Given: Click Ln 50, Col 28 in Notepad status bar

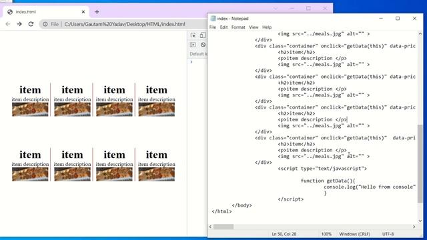Looking at the screenshot, I should (x=284, y=234).
